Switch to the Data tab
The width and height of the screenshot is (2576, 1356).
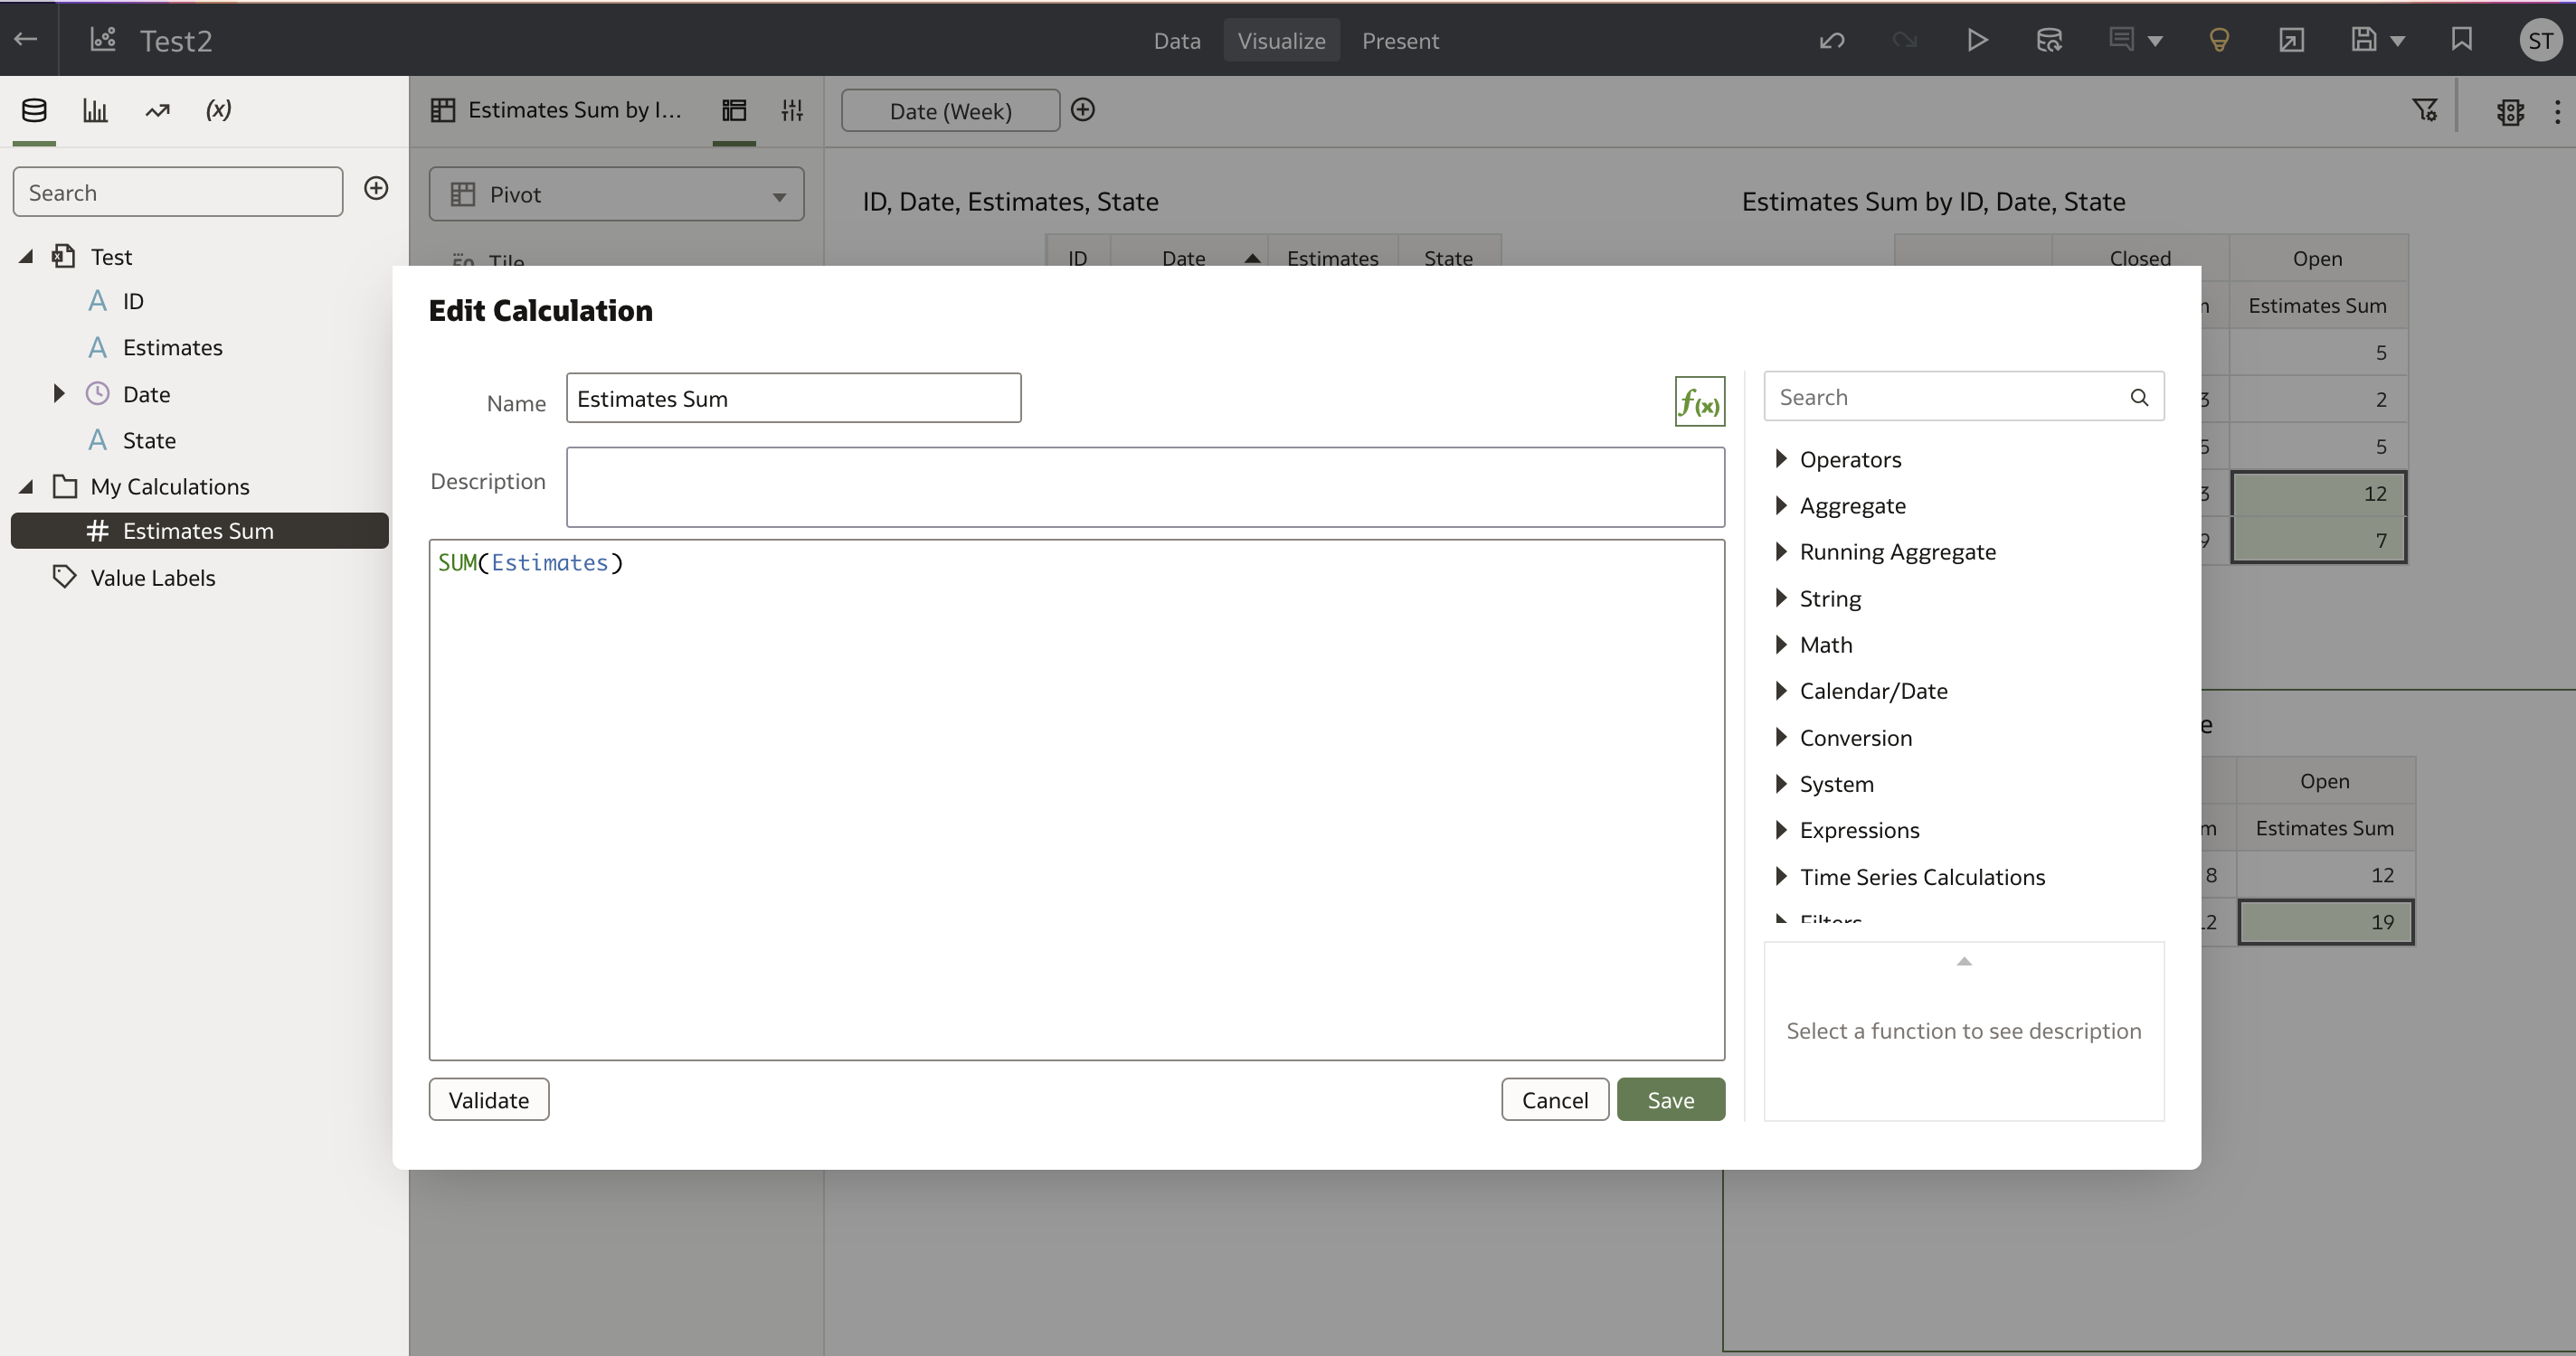point(1177,41)
